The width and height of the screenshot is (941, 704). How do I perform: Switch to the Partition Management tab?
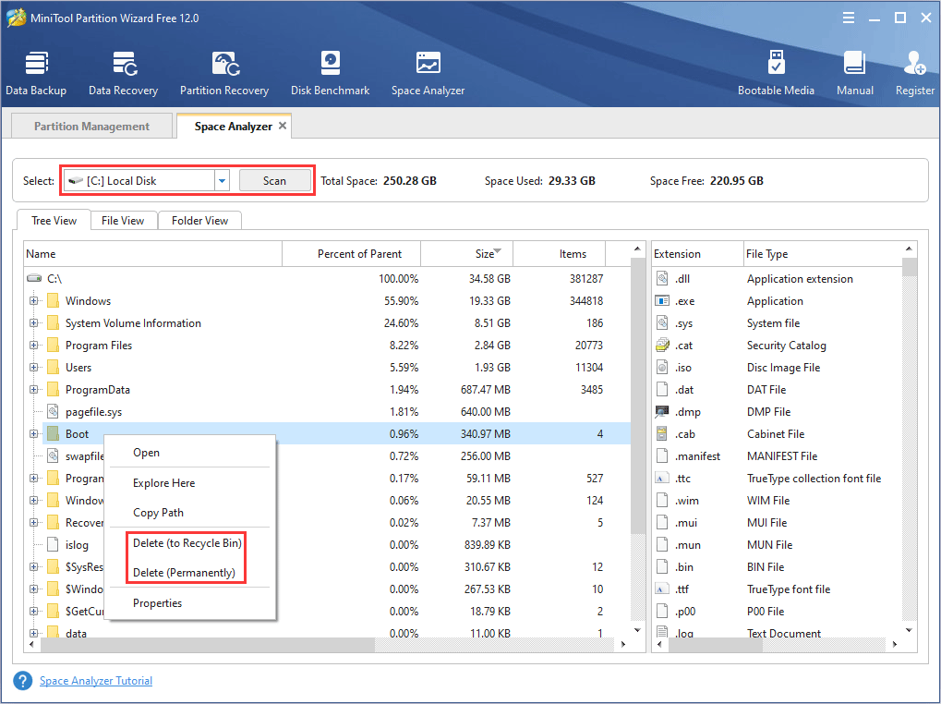pos(91,126)
